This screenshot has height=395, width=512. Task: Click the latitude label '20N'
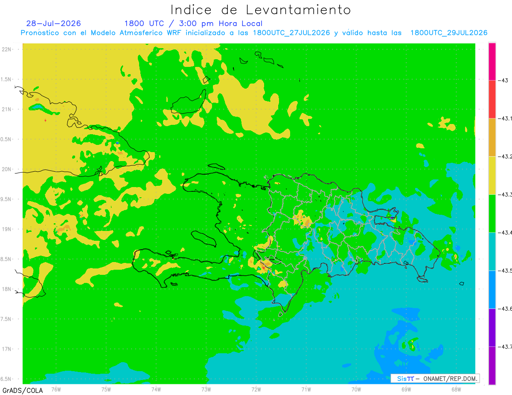(x=6, y=169)
